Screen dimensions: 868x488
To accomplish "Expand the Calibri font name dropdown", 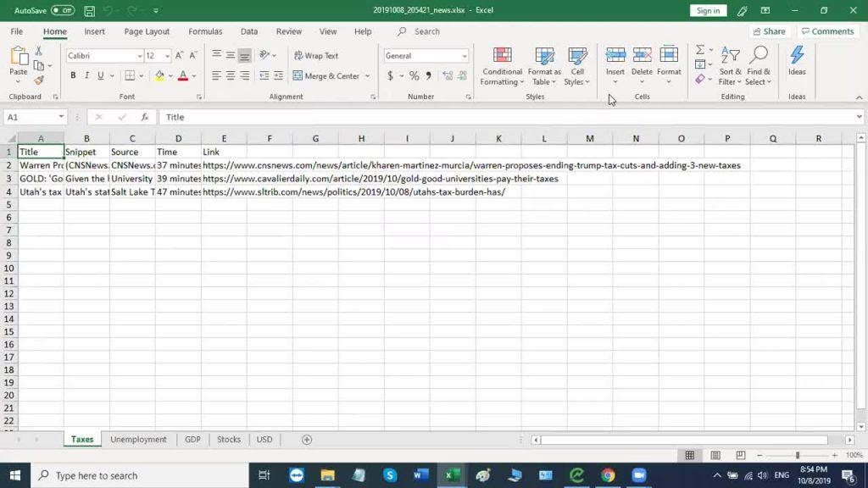I will click(x=140, y=56).
